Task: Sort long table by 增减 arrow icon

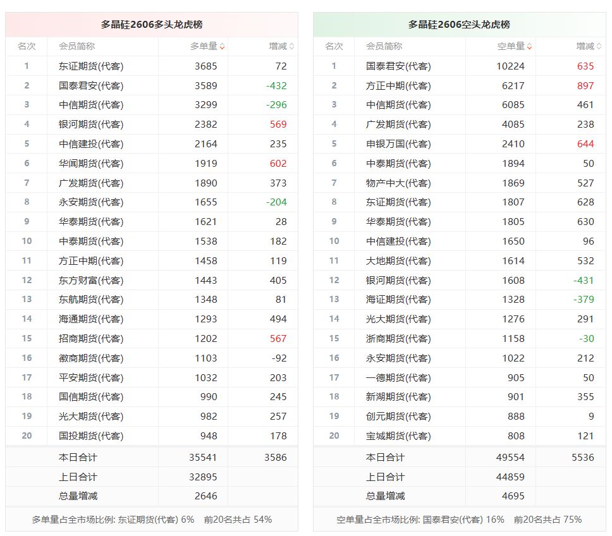Action: [291, 46]
